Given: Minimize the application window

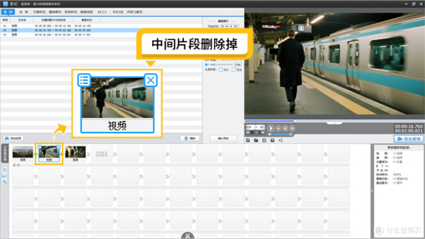Looking at the screenshot, I should (x=406, y=4).
